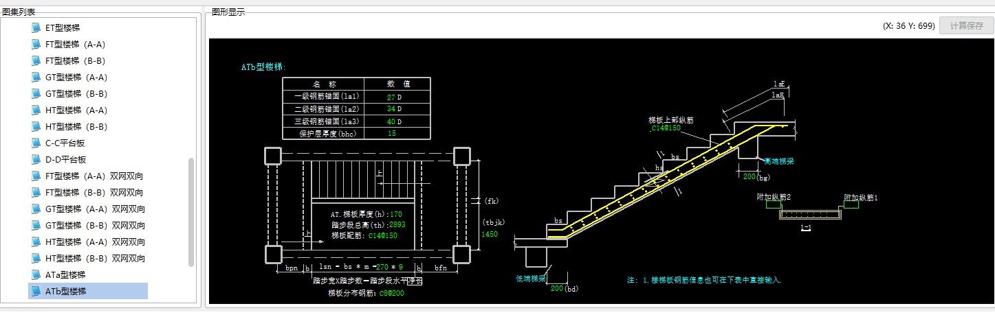Image resolution: width=995 pixels, height=317 pixels.
Task: Click the ATb型楼梯 drawing title
Action: pyautogui.click(x=263, y=67)
